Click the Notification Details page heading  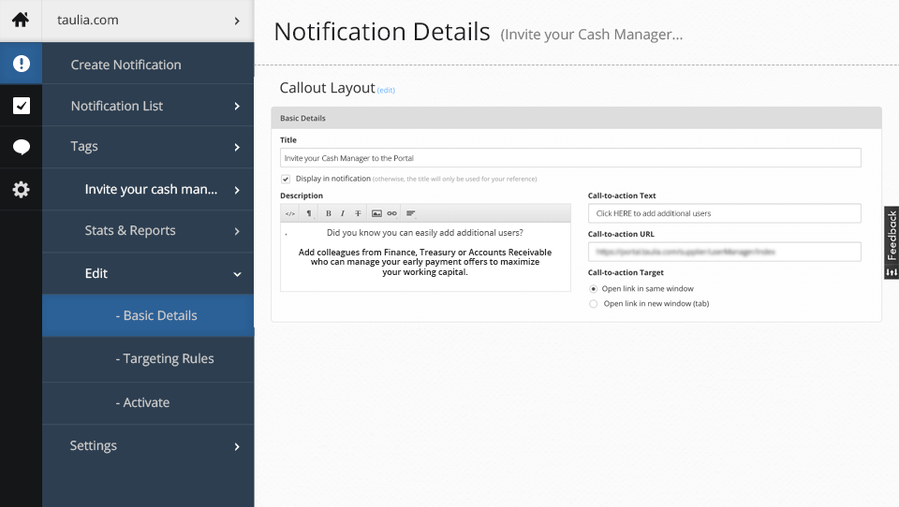click(382, 32)
